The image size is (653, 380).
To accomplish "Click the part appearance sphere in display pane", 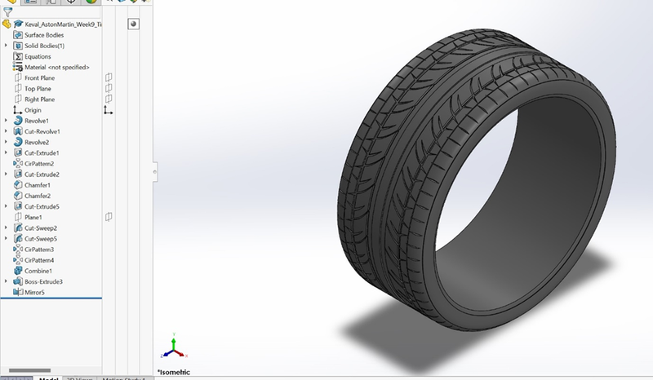I will [x=133, y=24].
